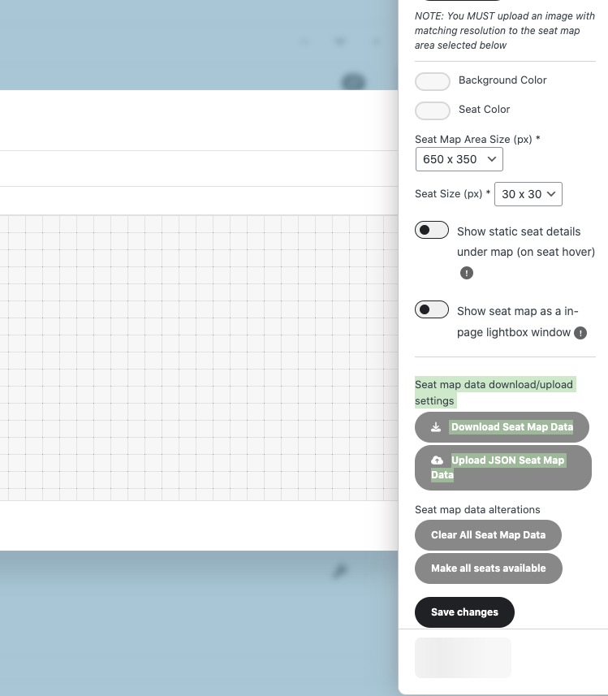
Task: Pick a Background Color using its swatch
Action: point(433,81)
